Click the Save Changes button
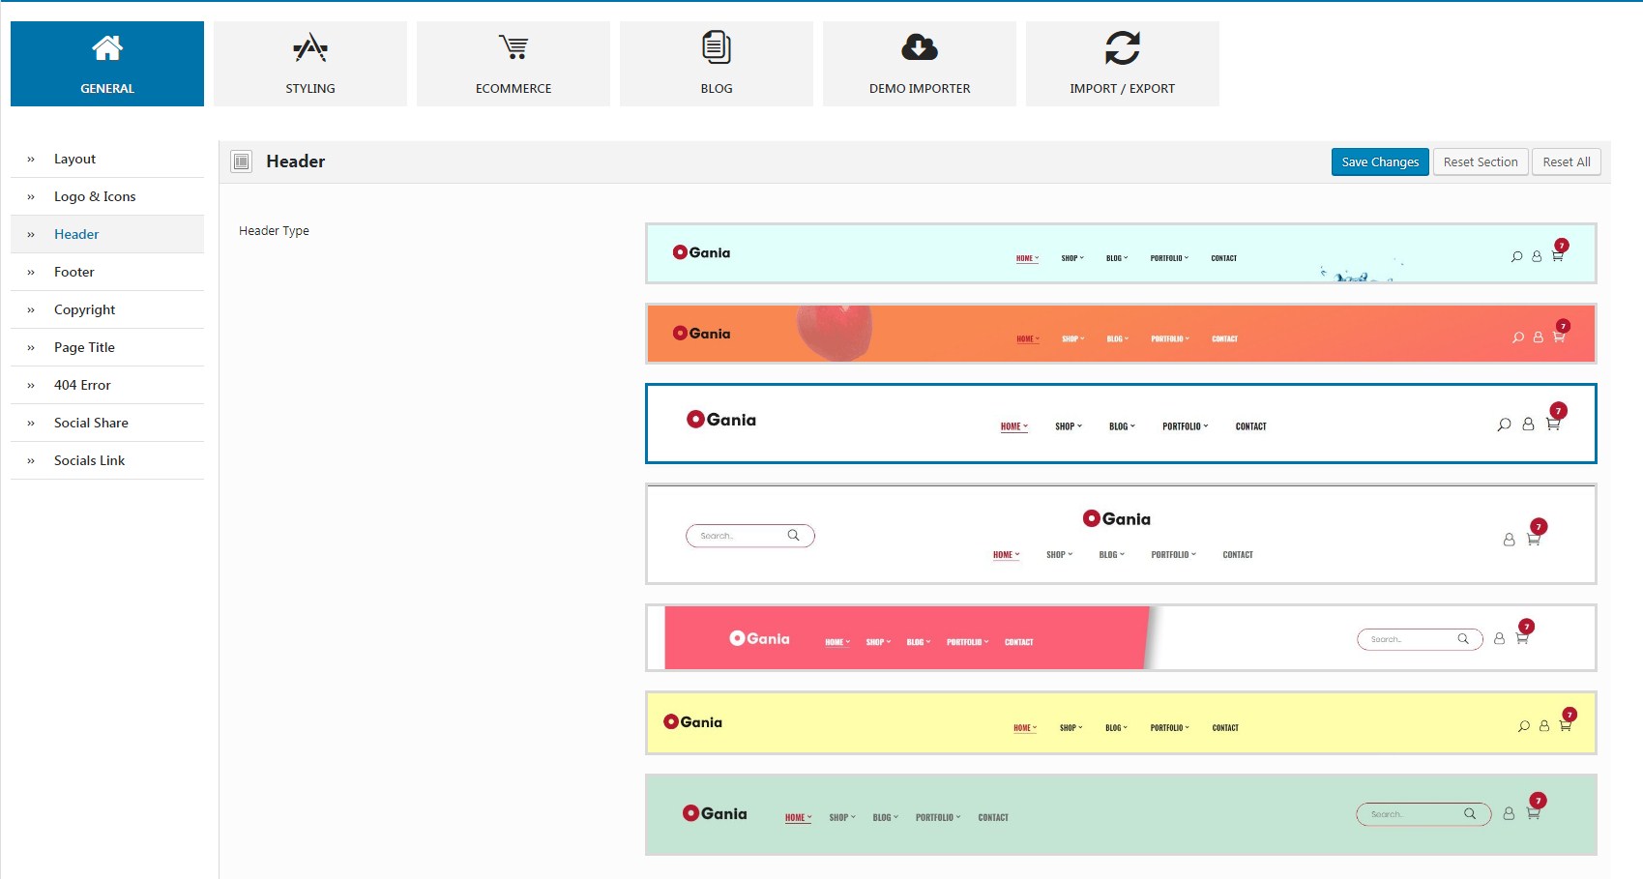The height and width of the screenshot is (879, 1643). (1380, 161)
